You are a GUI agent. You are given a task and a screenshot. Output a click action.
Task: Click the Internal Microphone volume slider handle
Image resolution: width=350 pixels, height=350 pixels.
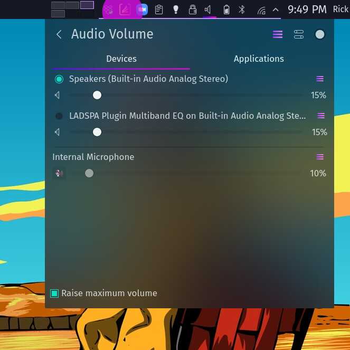[x=89, y=173]
